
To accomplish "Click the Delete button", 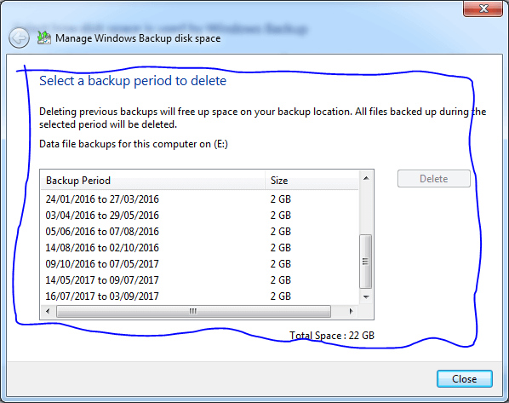I will point(434,178).
